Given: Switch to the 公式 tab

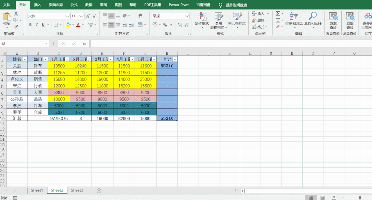Looking at the screenshot, I should (74, 5).
